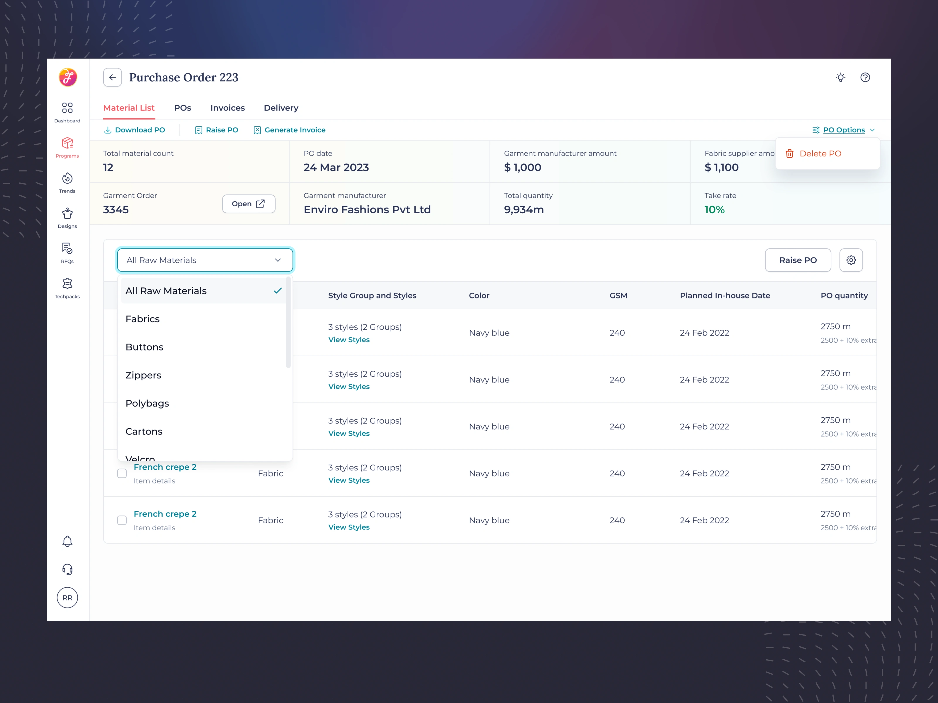The width and height of the screenshot is (938, 703).
Task: Select Fabrics from the material list
Action: click(x=143, y=319)
